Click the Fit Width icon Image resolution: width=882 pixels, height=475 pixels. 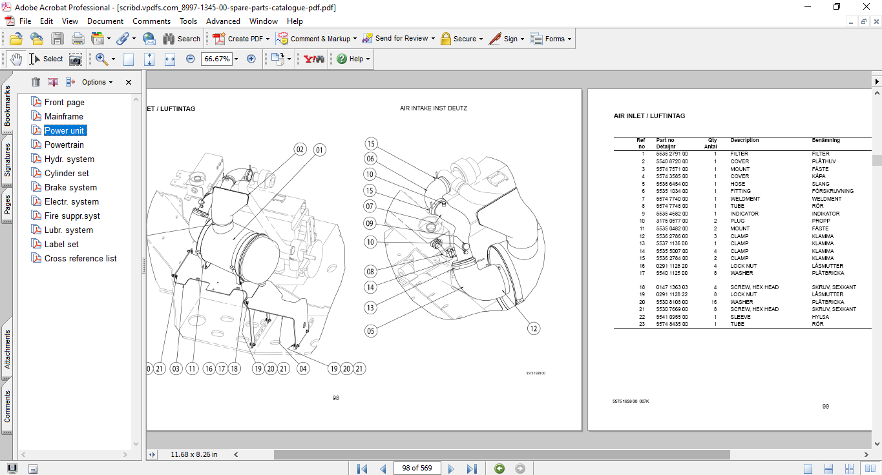point(170,59)
